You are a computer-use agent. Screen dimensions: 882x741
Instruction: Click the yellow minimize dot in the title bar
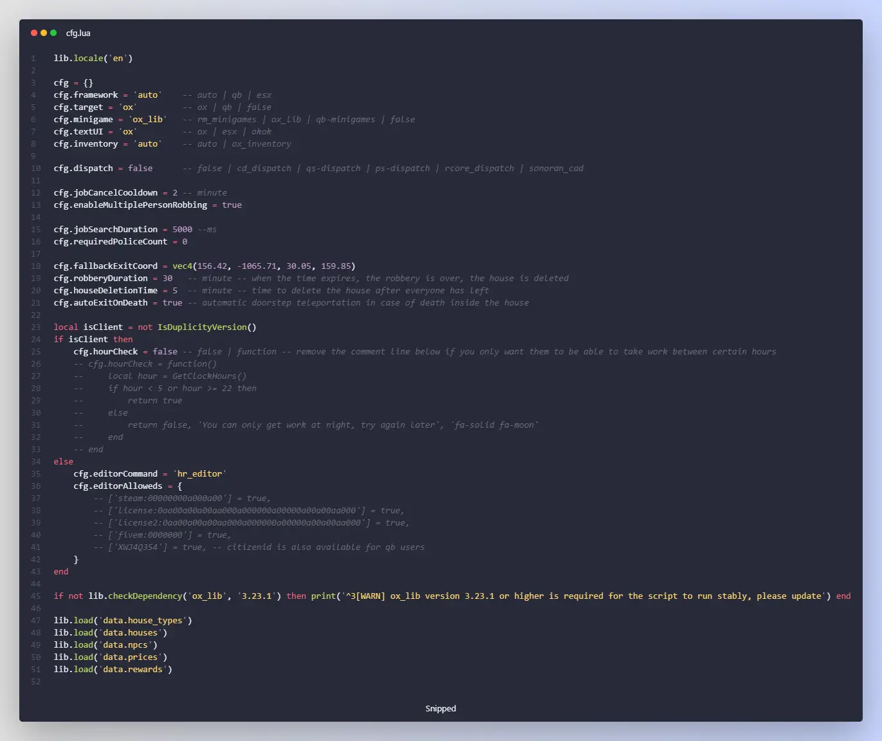[44, 33]
